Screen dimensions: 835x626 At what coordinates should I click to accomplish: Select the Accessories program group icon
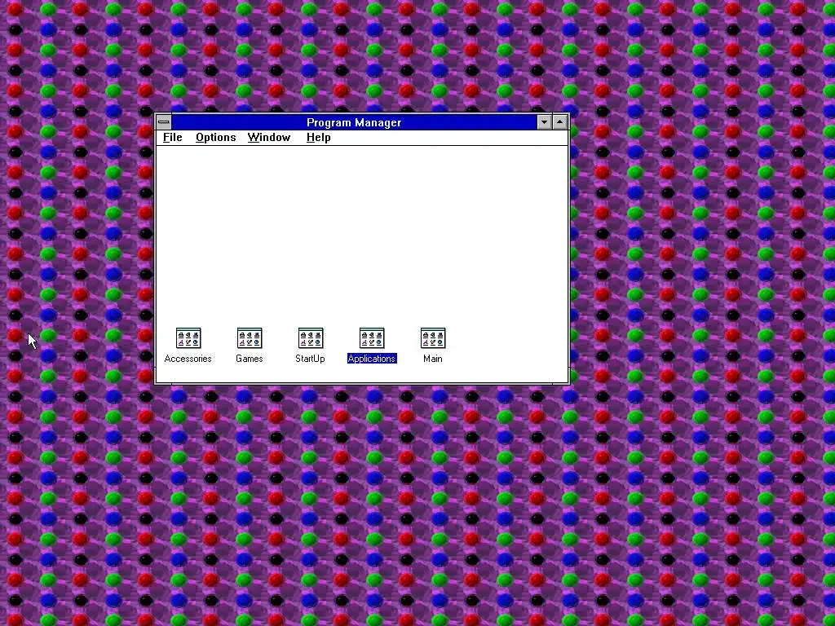coord(188,338)
